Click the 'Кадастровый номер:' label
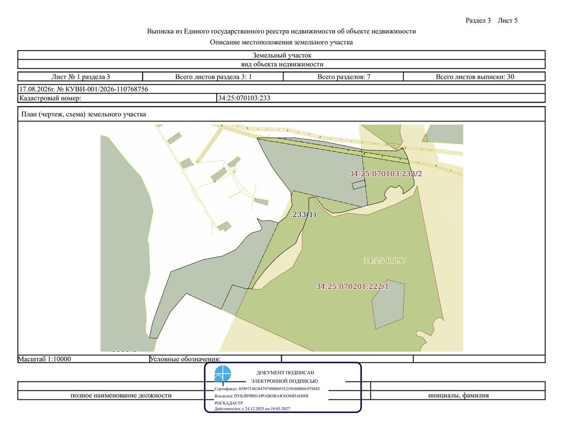The image size is (563, 435). 50,98
